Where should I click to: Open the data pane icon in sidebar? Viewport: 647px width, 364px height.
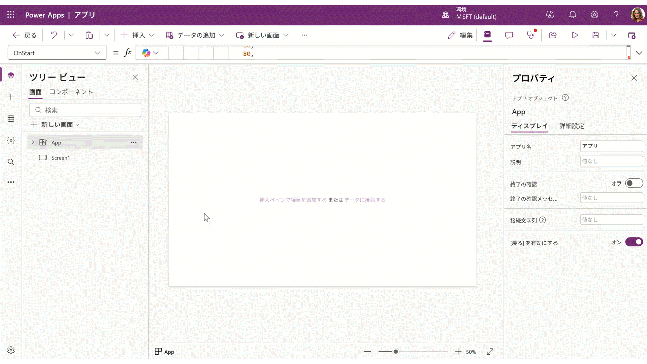pos(11,119)
